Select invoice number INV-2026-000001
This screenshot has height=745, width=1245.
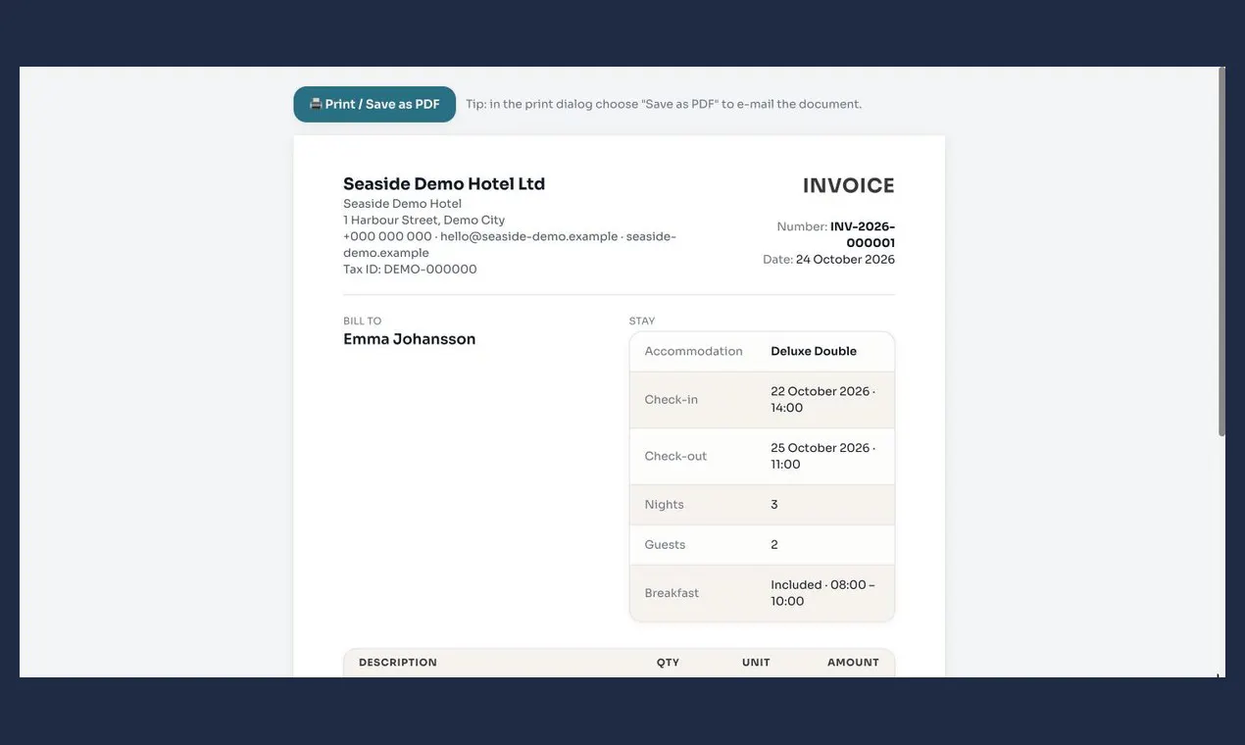coord(863,234)
